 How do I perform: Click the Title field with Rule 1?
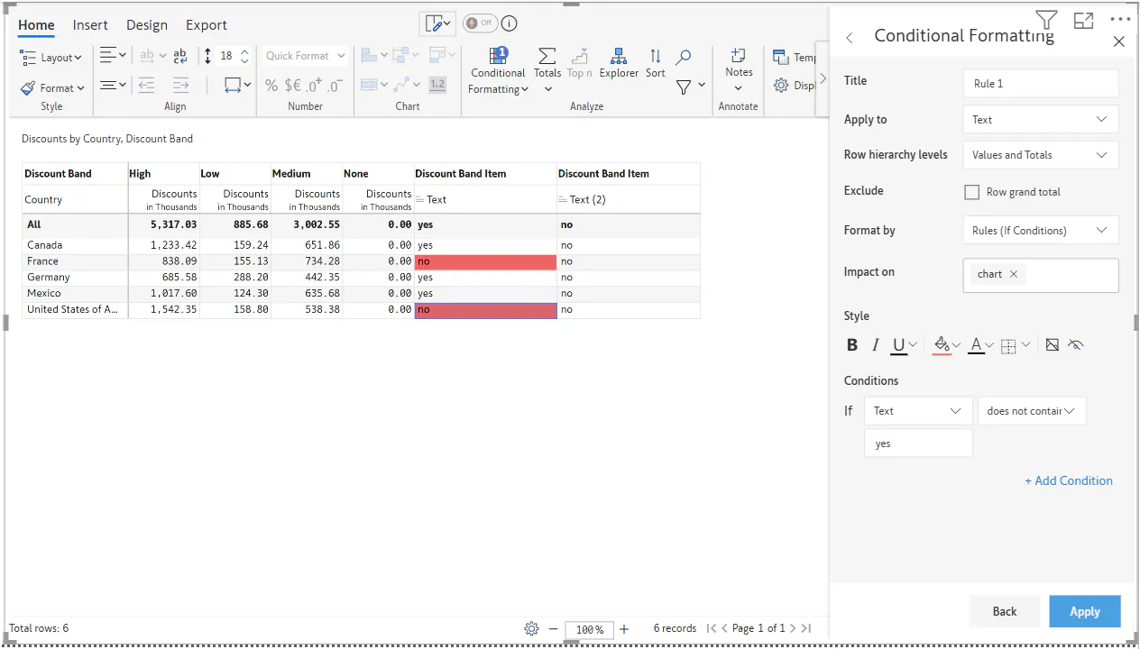point(1041,84)
